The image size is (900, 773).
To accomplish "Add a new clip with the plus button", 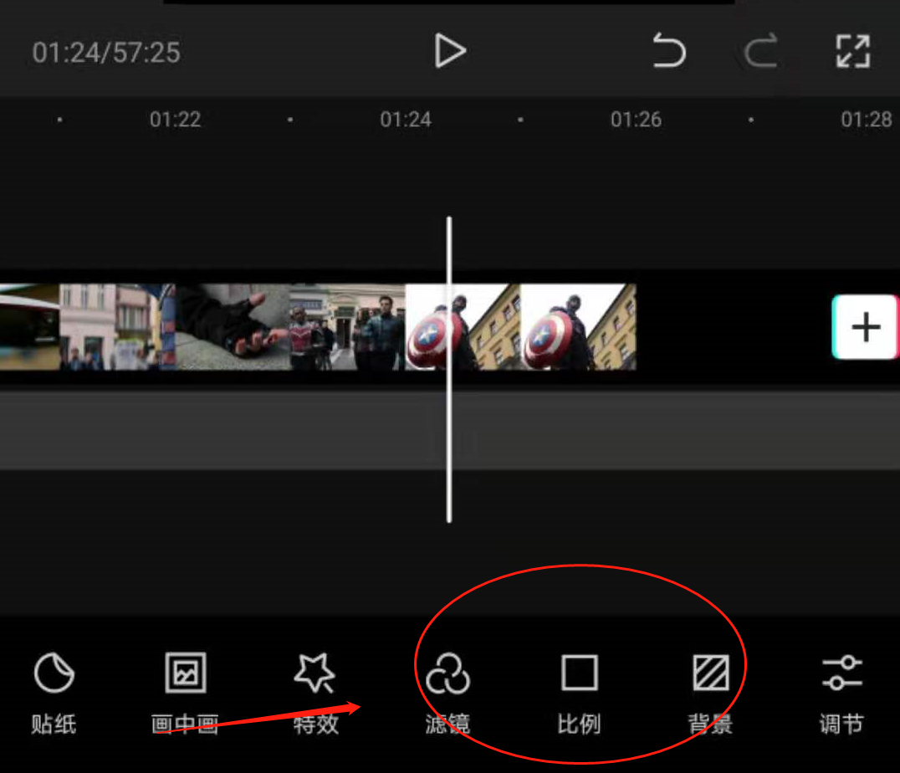I will (x=865, y=327).
